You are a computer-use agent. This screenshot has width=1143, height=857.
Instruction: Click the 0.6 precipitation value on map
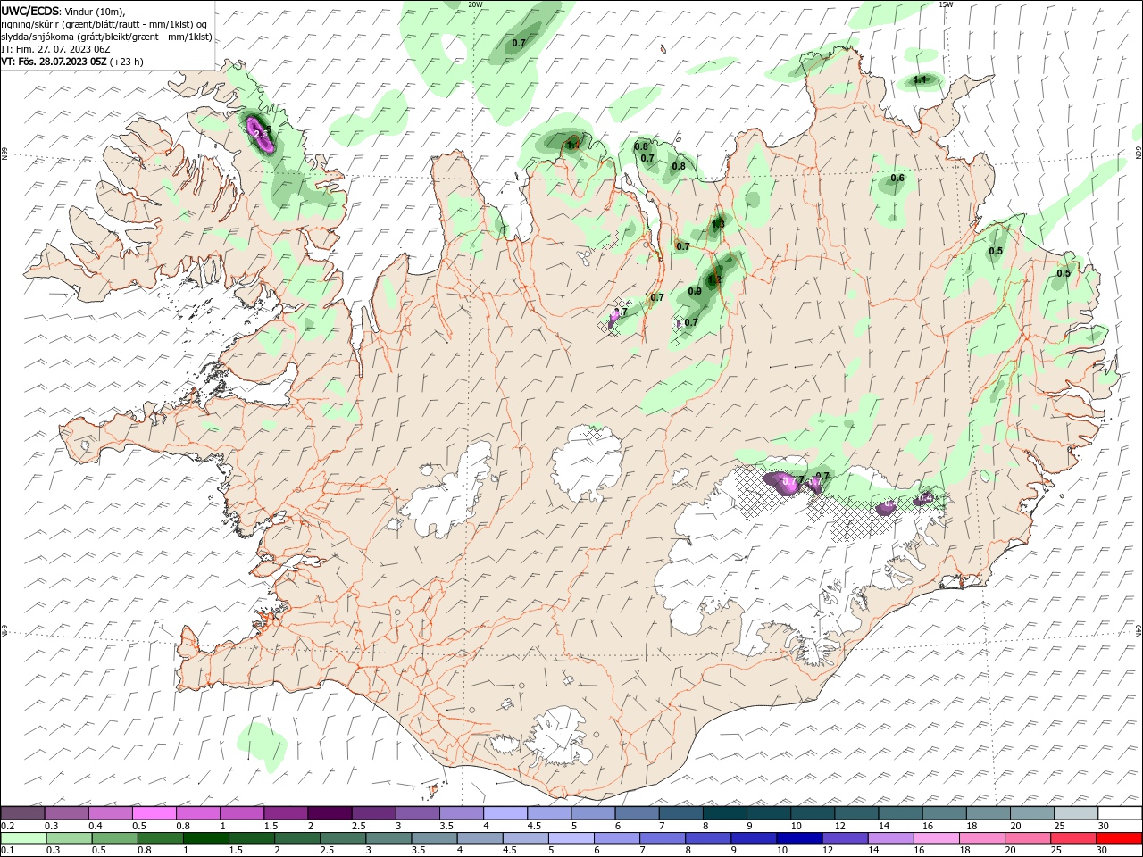tap(897, 179)
